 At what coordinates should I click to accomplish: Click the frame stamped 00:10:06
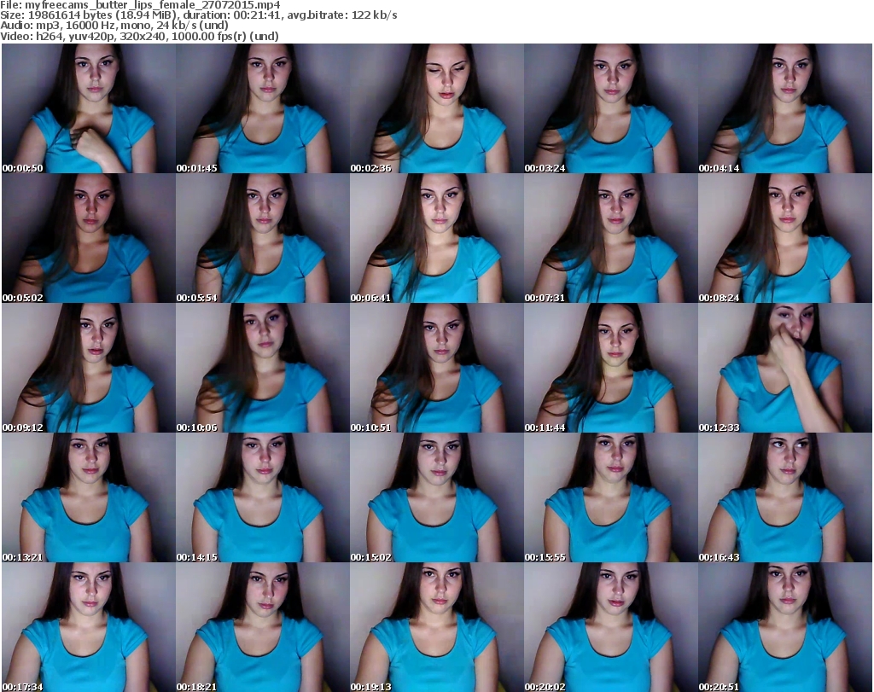click(x=263, y=368)
